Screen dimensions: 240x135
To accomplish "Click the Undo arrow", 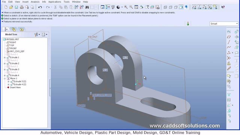I will click(x=40, y=7).
